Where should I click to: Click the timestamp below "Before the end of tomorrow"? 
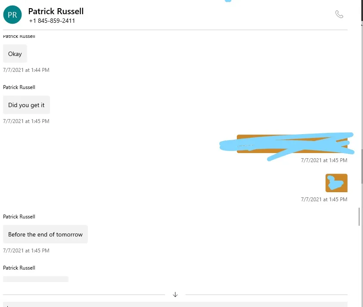click(26, 251)
